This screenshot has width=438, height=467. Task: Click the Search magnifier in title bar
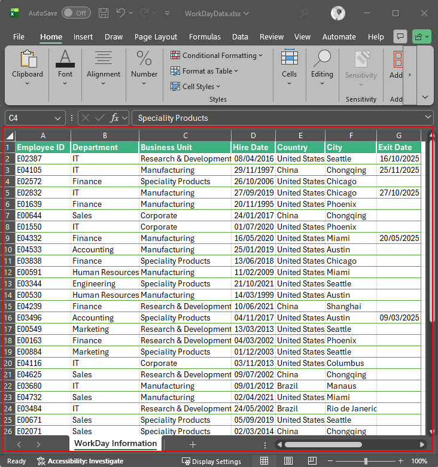point(304,13)
